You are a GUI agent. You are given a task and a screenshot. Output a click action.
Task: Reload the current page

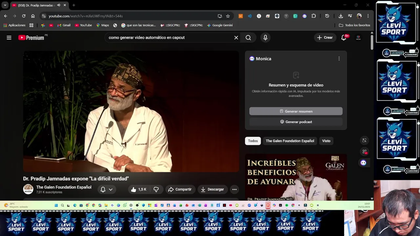point(24,16)
